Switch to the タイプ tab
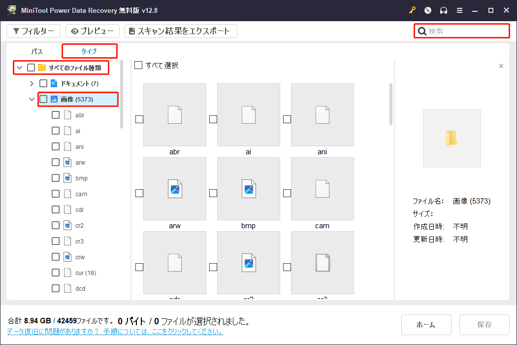This screenshot has height=345, width=517. click(89, 51)
